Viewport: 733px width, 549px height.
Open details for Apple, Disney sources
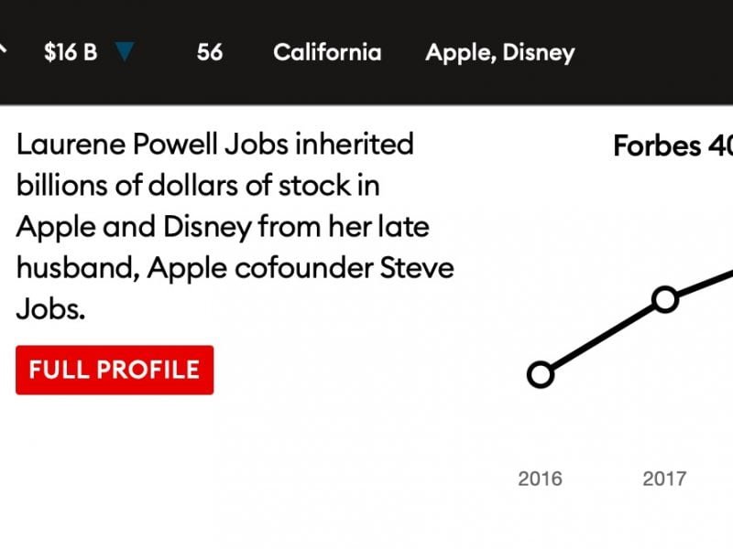(x=499, y=52)
